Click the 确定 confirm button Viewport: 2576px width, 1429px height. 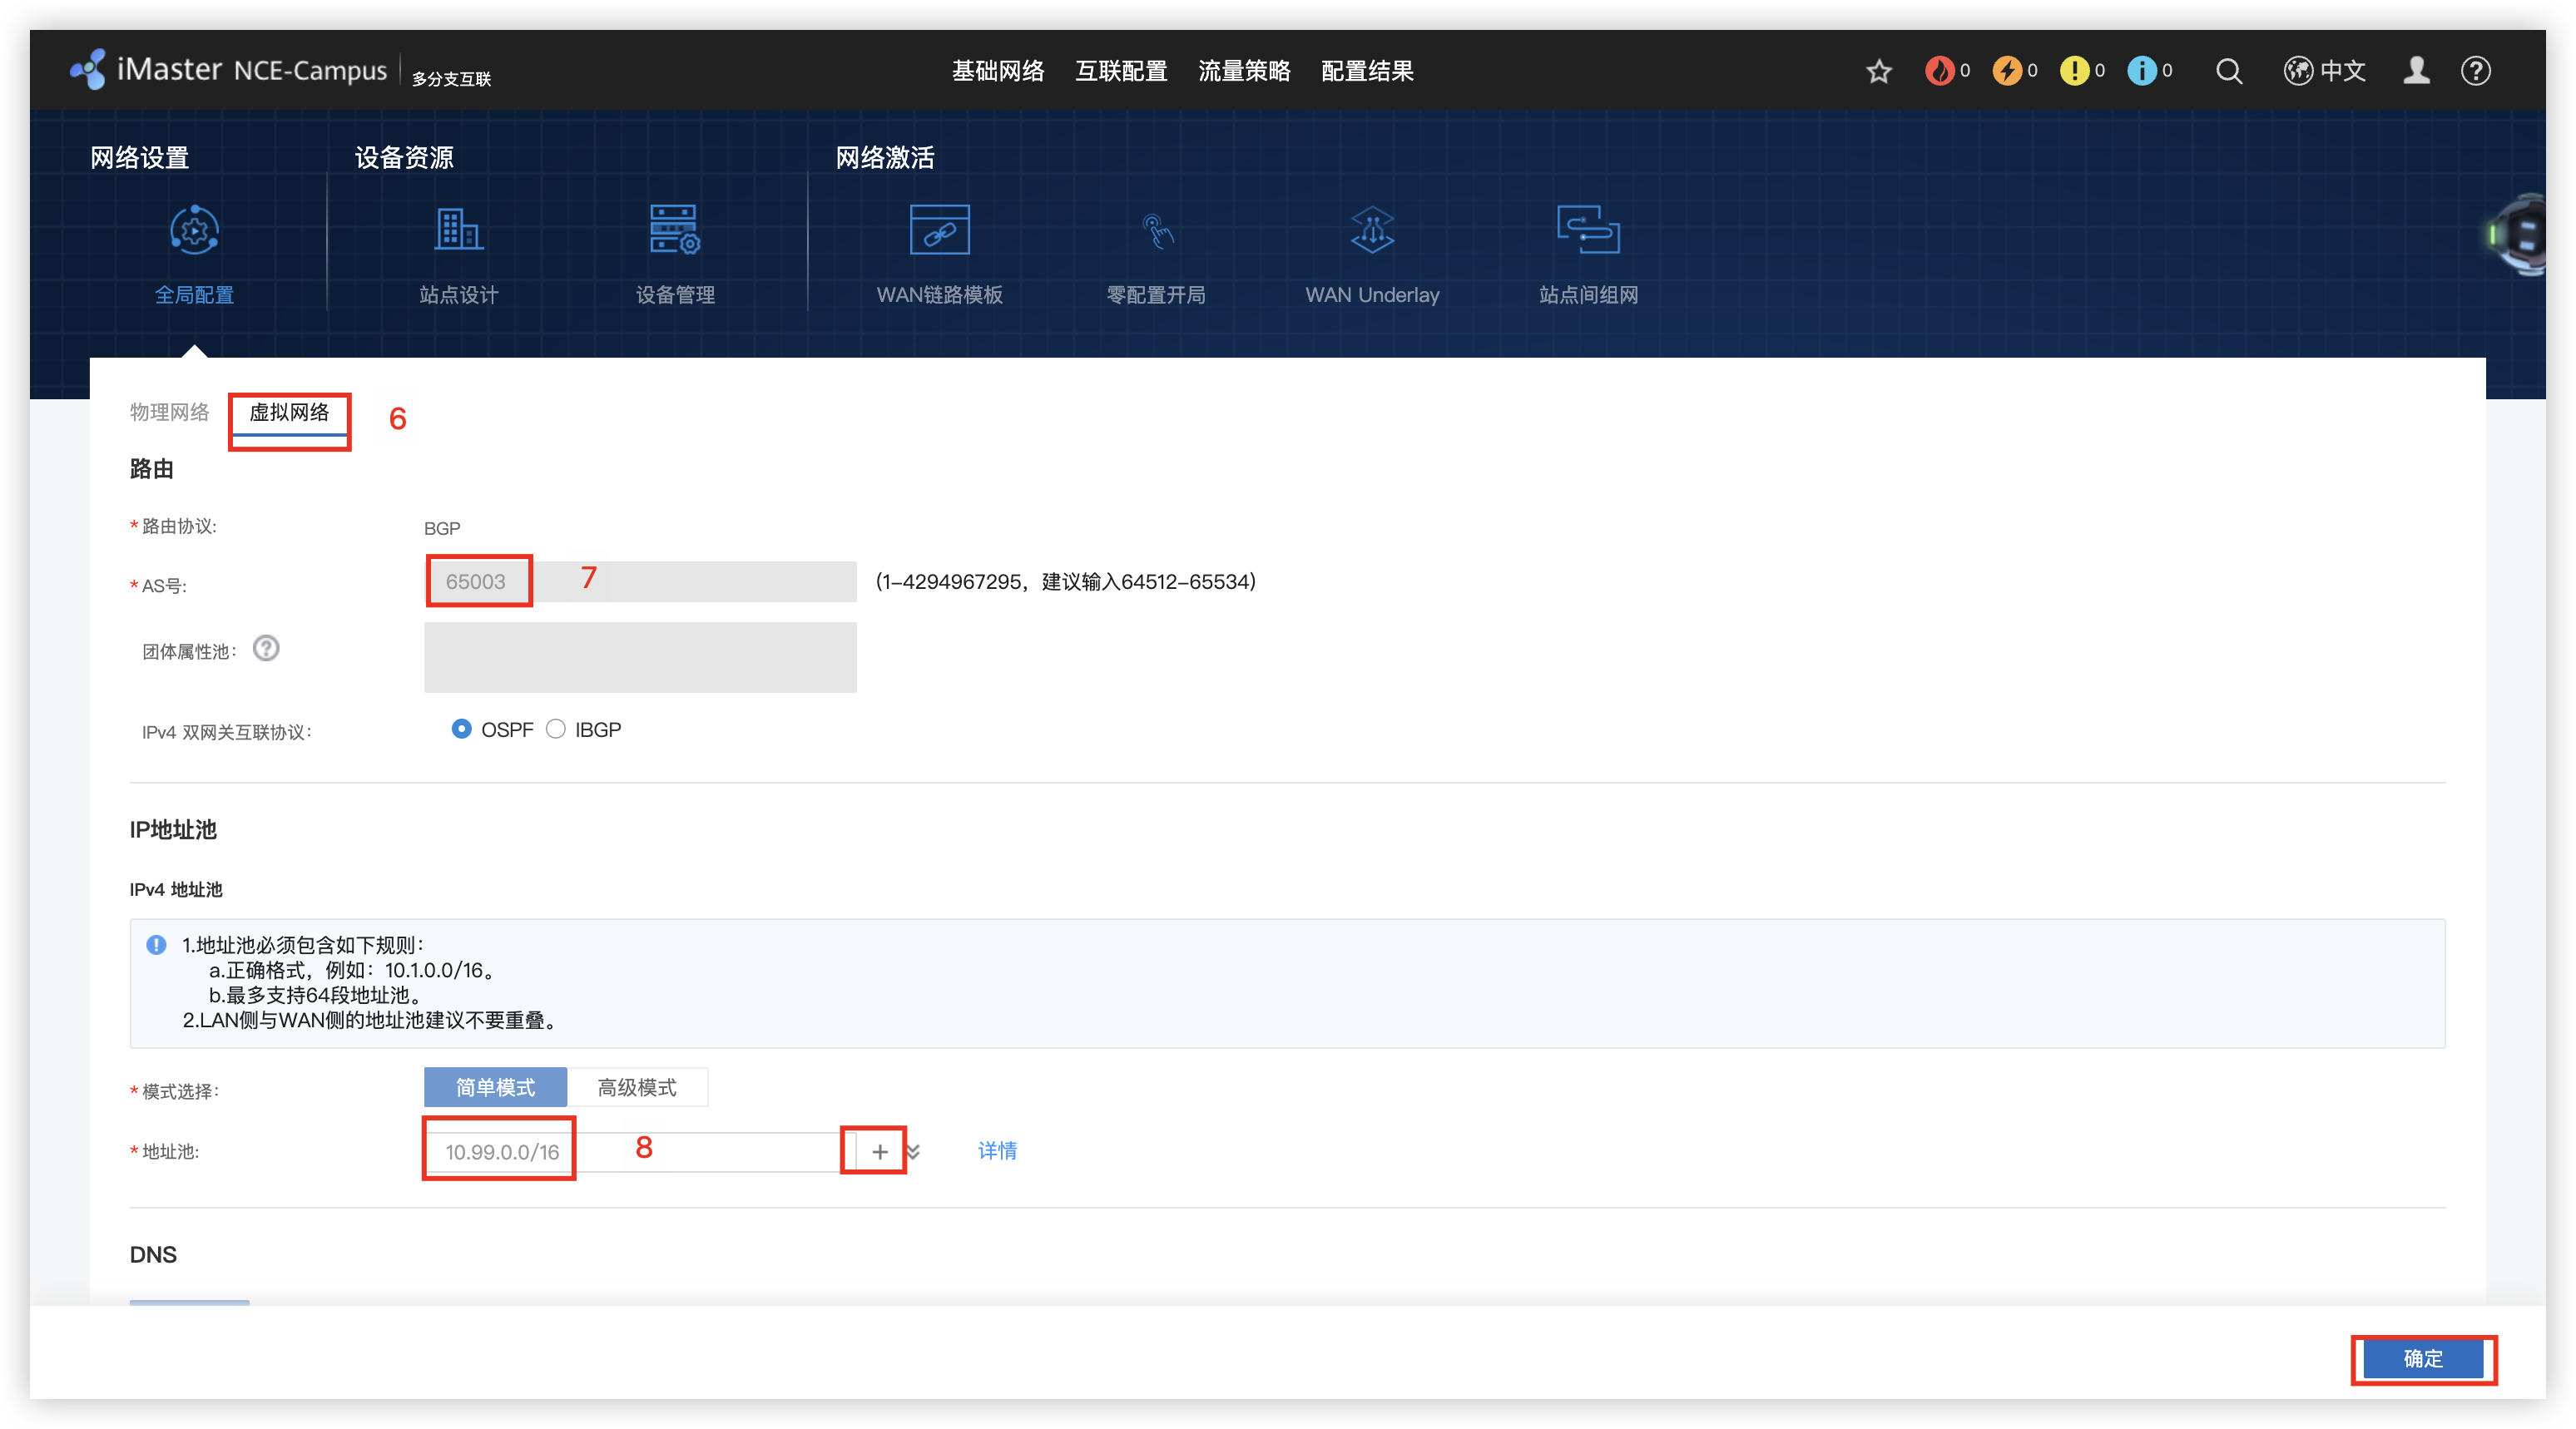pos(2422,1358)
